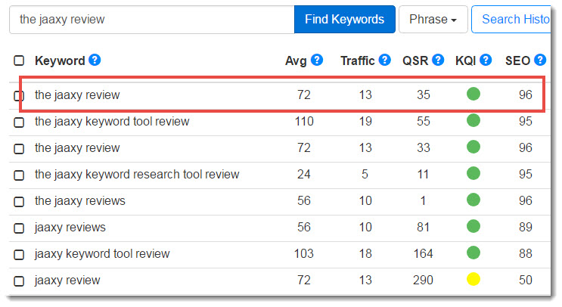Click Avg value 24
The height and width of the screenshot is (307, 562).
click(304, 175)
